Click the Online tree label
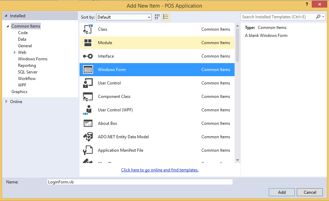Viewport: 329px width, 201px height. pos(16,102)
